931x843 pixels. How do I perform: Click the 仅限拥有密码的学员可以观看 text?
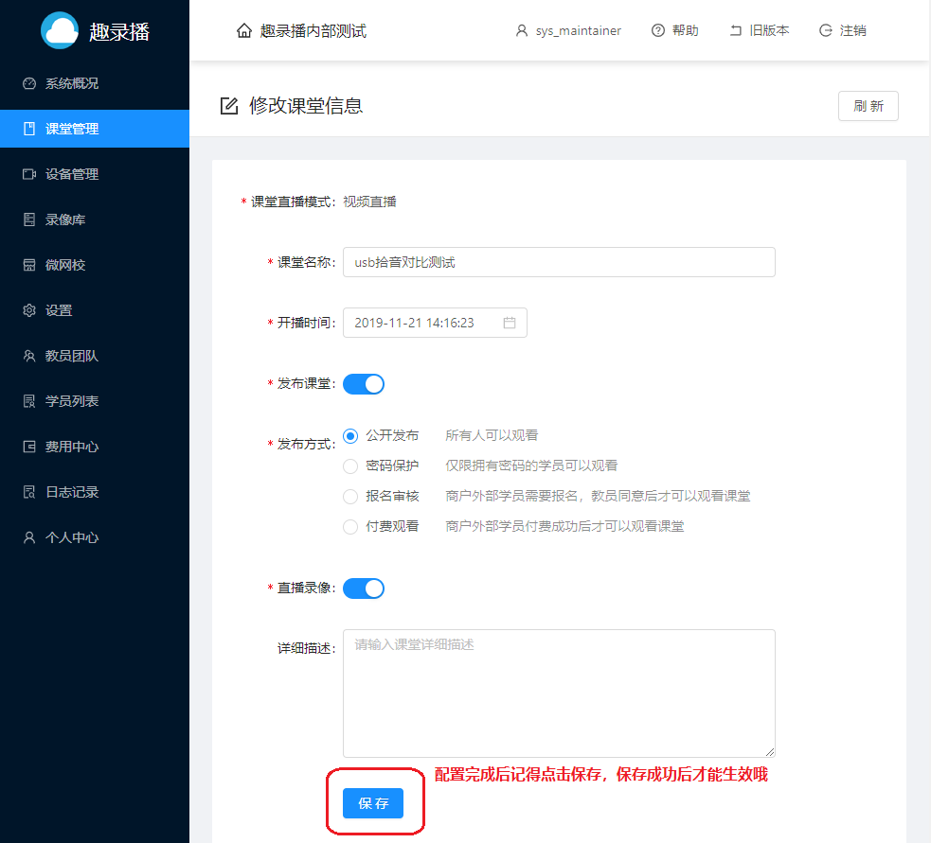pos(531,465)
